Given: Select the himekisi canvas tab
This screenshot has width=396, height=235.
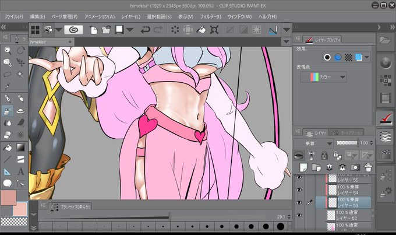Looking at the screenshot, I should 51,42.
